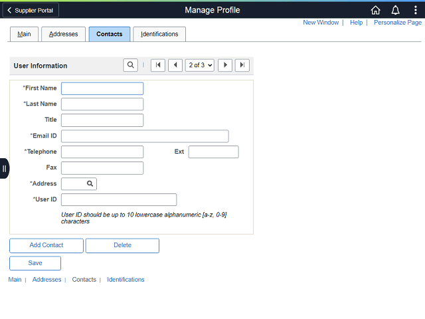Open the Home icon
This screenshot has width=425, height=319.
(x=375, y=11)
